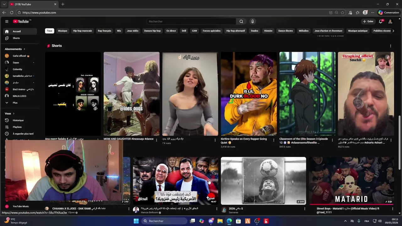Select the En direct chip
Image resolution: width=402 pixels, height=226 pixels.
tap(171, 31)
